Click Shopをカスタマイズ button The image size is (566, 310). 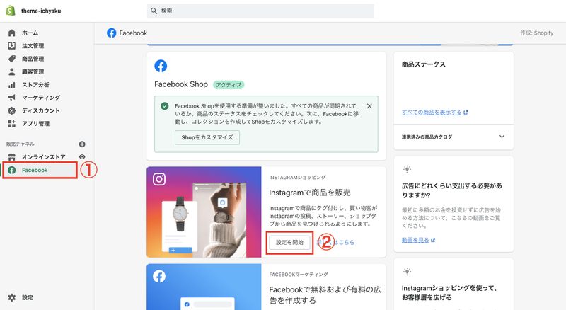(207, 137)
